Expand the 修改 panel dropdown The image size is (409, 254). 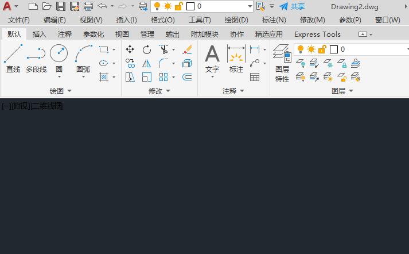pos(168,91)
